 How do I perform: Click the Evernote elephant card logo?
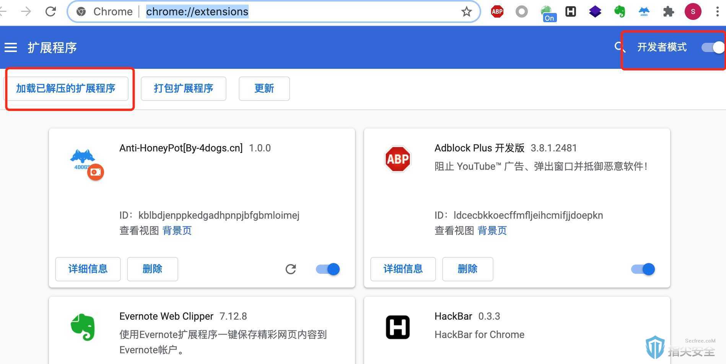83,327
